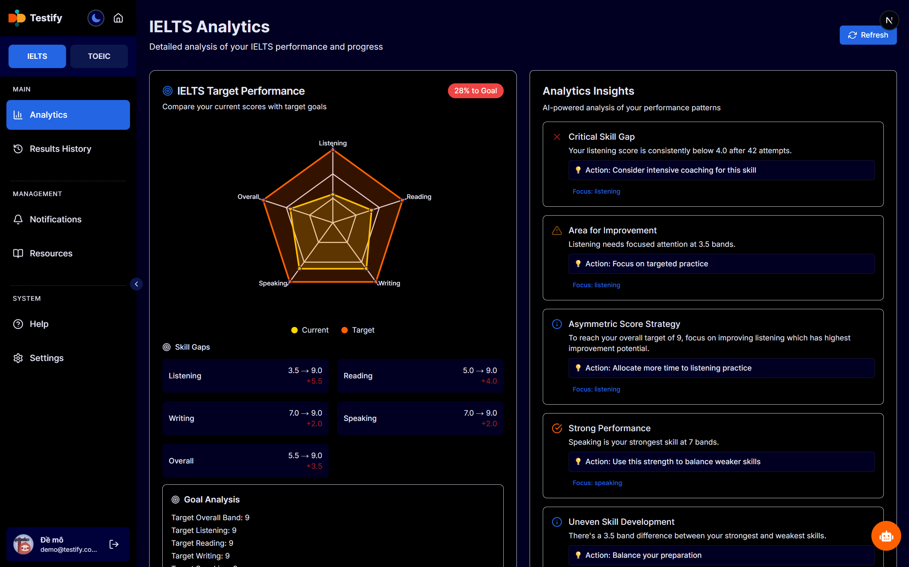Click the Testify logo
This screenshot has height=567, width=909.
[x=36, y=18]
